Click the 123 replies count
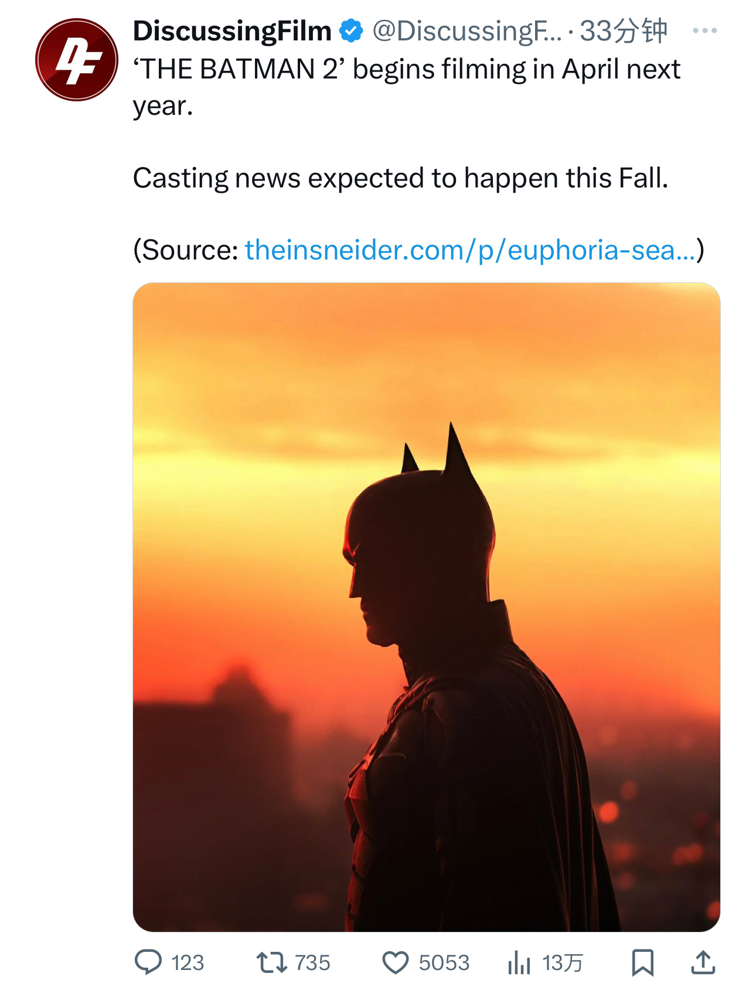This screenshot has width=756, height=994. coord(188,963)
